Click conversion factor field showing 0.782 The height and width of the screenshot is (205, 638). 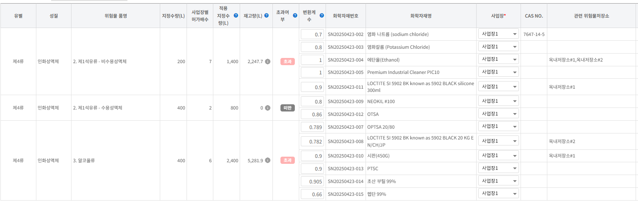point(312,141)
